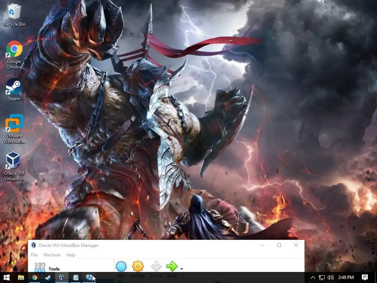
Task: Open the network status tray icon
Action: pos(322,277)
